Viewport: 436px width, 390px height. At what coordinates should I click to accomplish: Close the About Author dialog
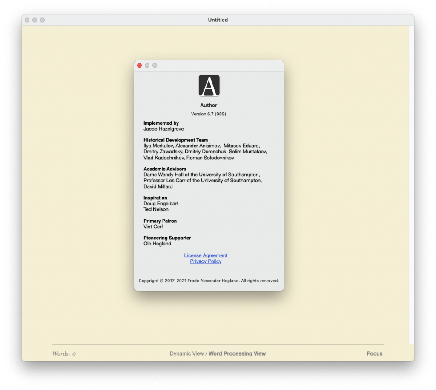pyautogui.click(x=139, y=65)
